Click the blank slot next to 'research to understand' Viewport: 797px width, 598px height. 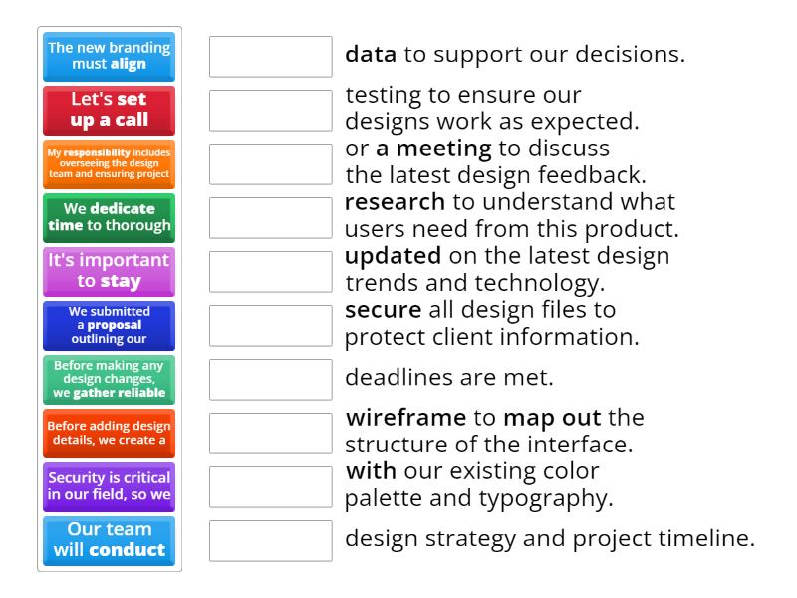tap(271, 217)
